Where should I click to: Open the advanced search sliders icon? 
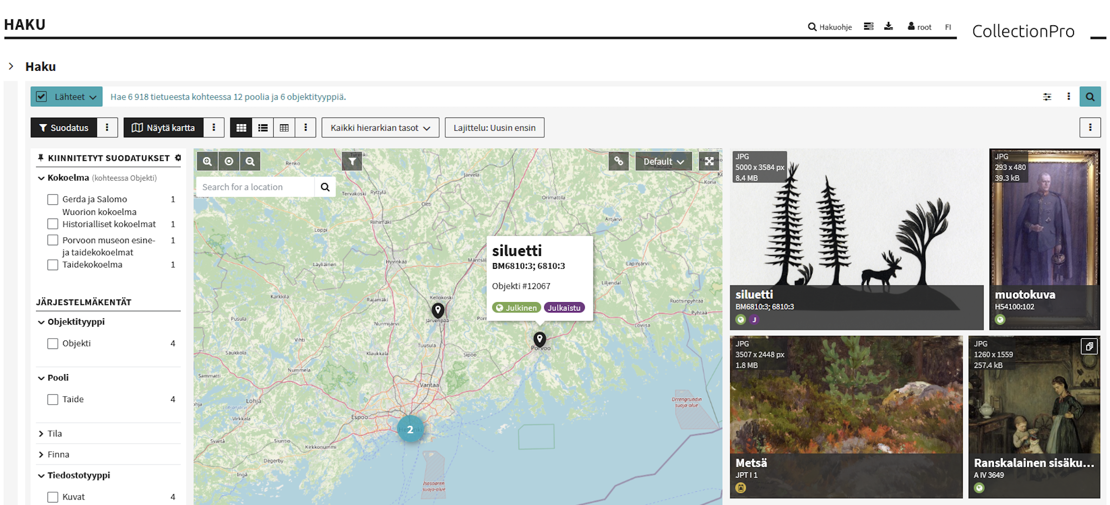point(1047,96)
